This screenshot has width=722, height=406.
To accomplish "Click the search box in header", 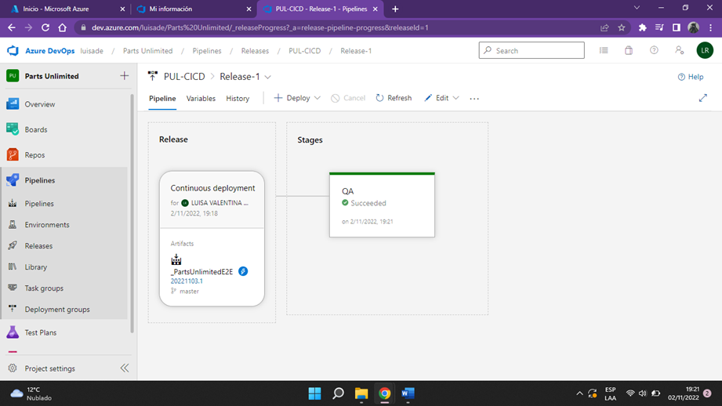I will coord(532,50).
